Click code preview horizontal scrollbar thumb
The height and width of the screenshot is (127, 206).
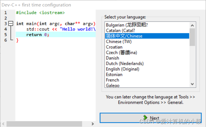44,124
